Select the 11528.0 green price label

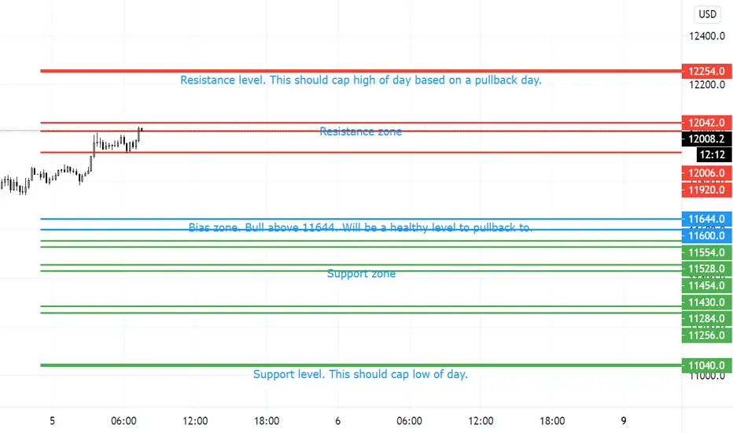tap(706, 268)
